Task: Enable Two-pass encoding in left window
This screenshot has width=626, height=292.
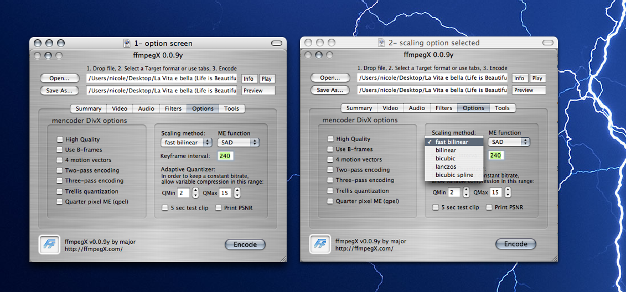Action: click(x=60, y=171)
